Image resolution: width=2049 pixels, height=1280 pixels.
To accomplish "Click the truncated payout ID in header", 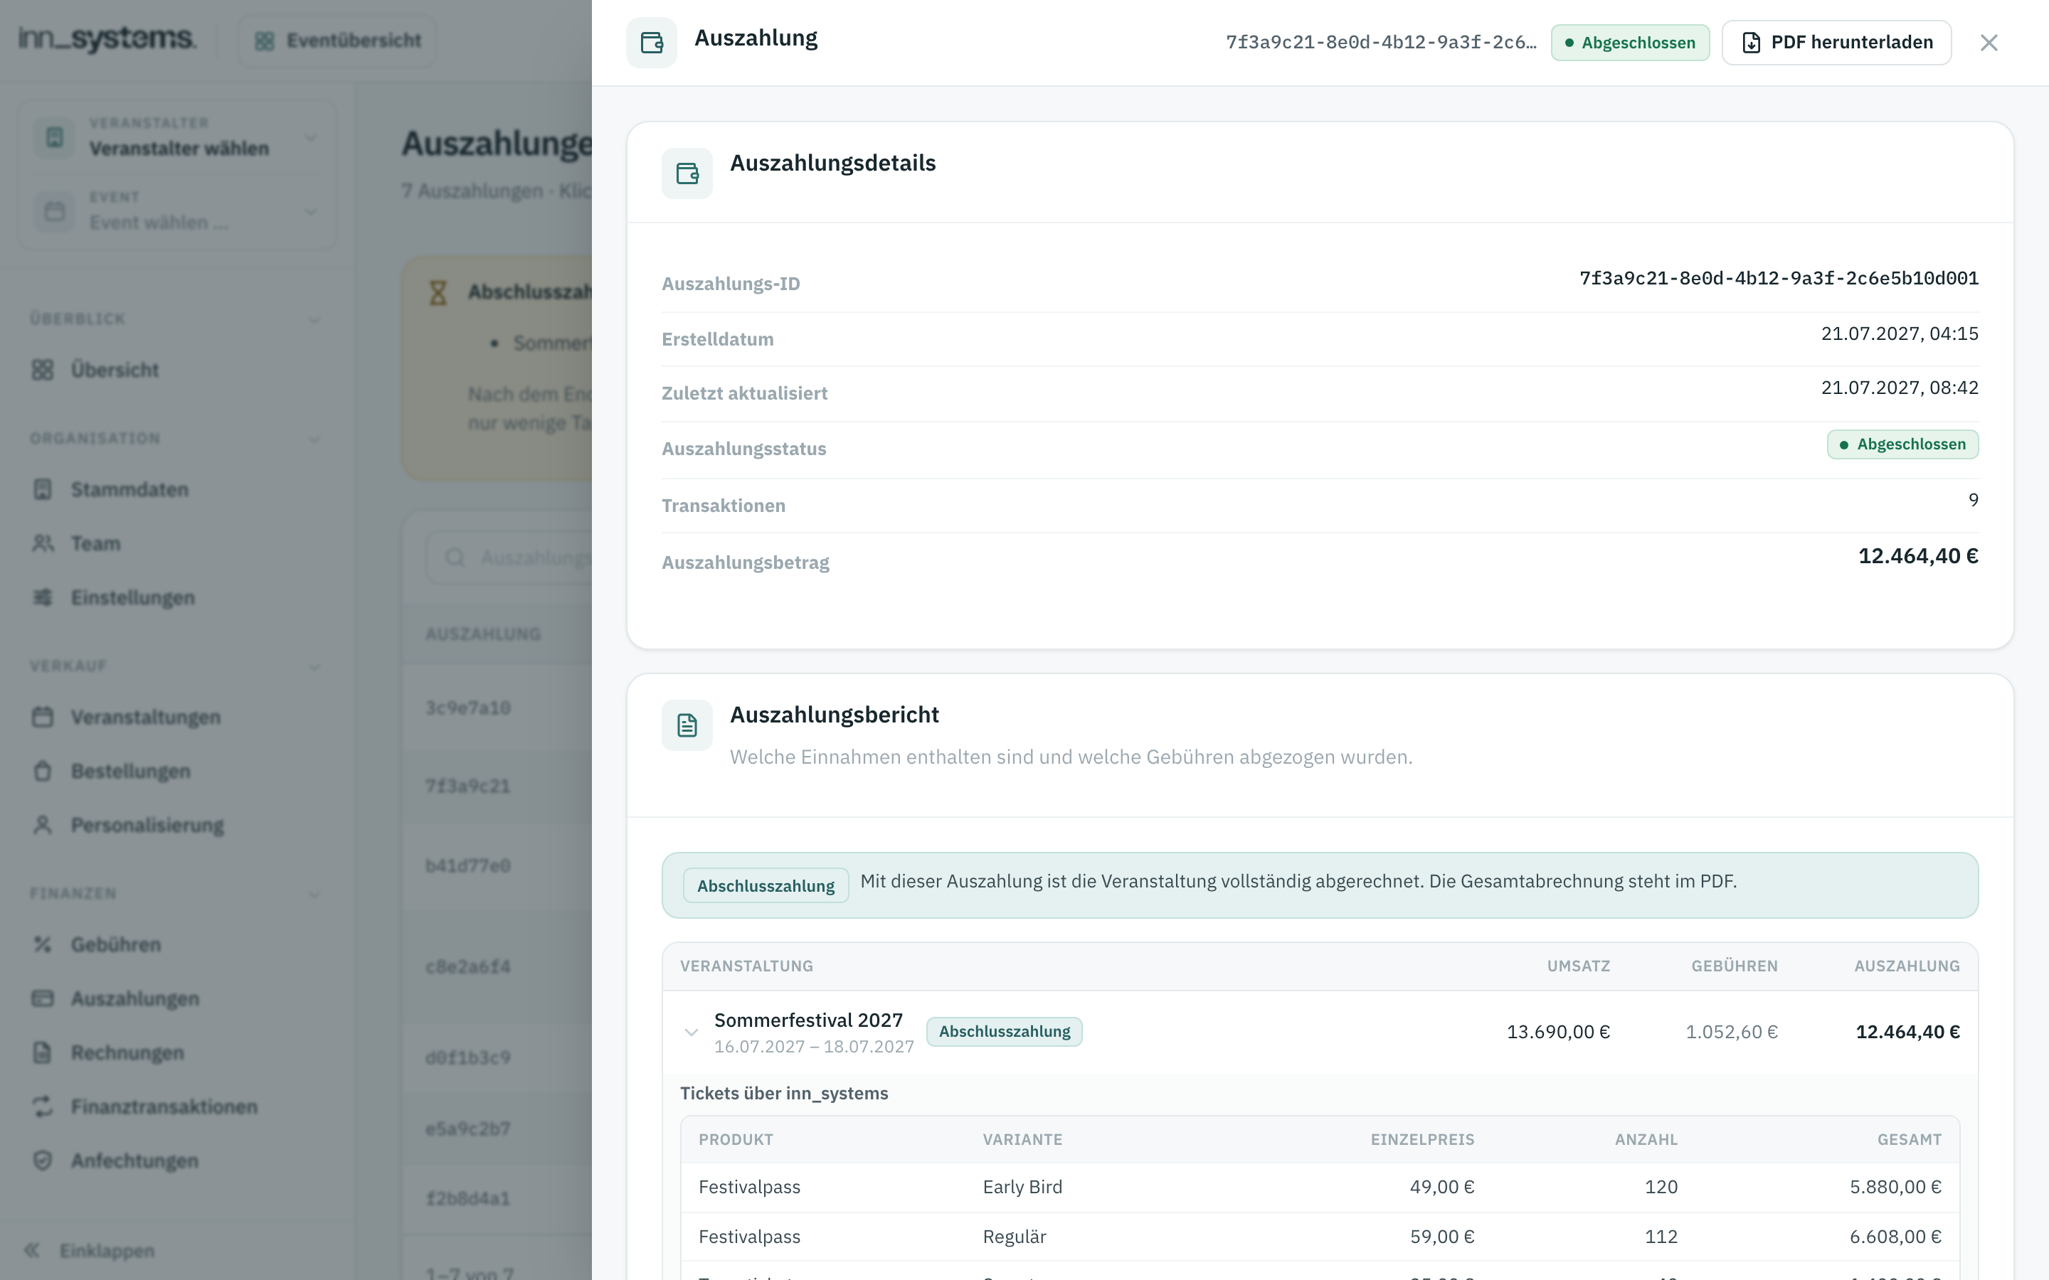I will (x=1381, y=43).
